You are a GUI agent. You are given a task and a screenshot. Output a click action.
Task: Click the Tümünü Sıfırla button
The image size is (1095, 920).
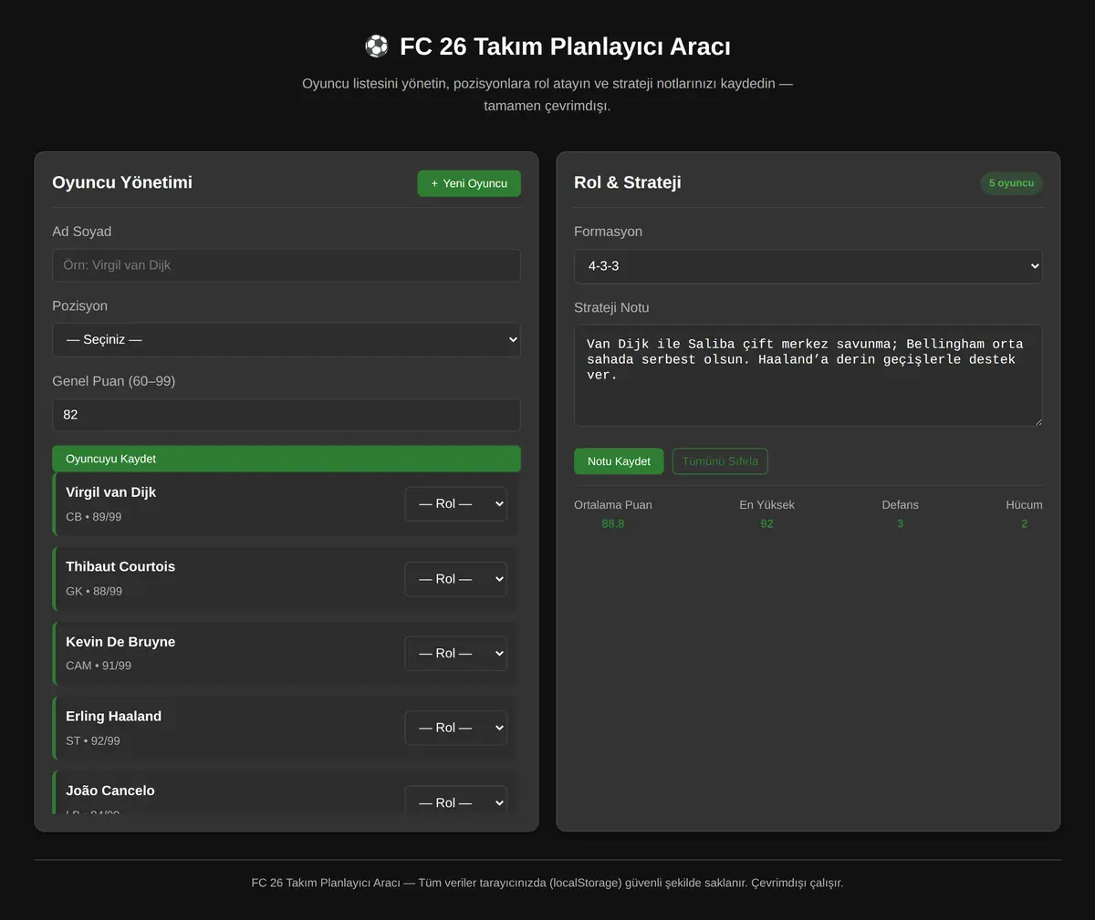tap(720, 461)
